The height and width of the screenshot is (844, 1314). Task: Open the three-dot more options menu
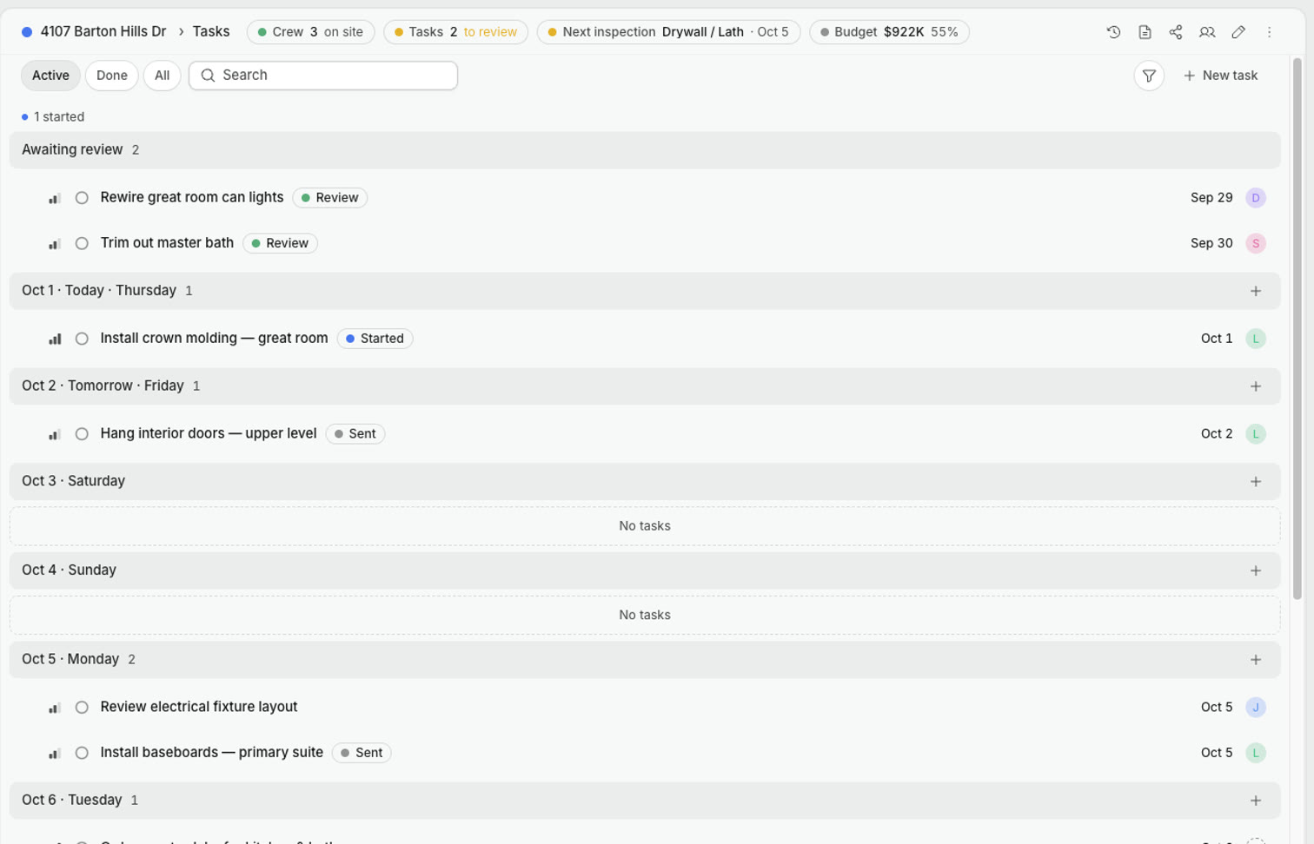(x=1270, y=32)
